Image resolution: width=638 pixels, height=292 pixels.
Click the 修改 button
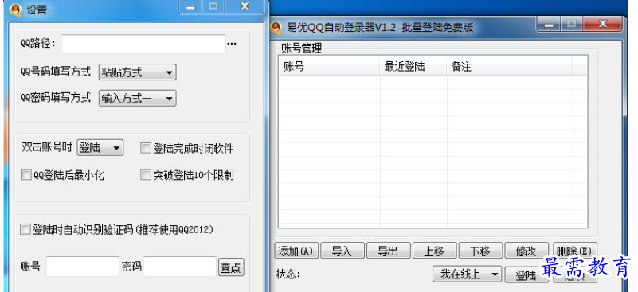pyautogui.click(x=526, y=251)
